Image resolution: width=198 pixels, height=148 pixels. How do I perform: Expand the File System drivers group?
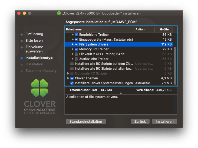tap(72, 44)
